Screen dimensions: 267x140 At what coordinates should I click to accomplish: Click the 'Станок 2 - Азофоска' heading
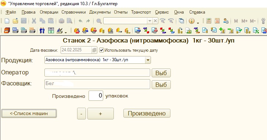click(148, 41)
